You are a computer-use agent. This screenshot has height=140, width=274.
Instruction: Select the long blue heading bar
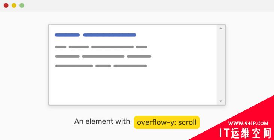click(x=110, y=35)
